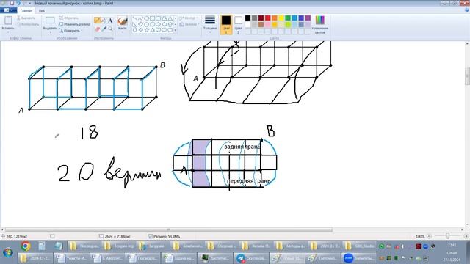This screenshot has height=264, width=470.
Task: Switch to the Главная ribbon tab
Action: click(x=26, y=10)
